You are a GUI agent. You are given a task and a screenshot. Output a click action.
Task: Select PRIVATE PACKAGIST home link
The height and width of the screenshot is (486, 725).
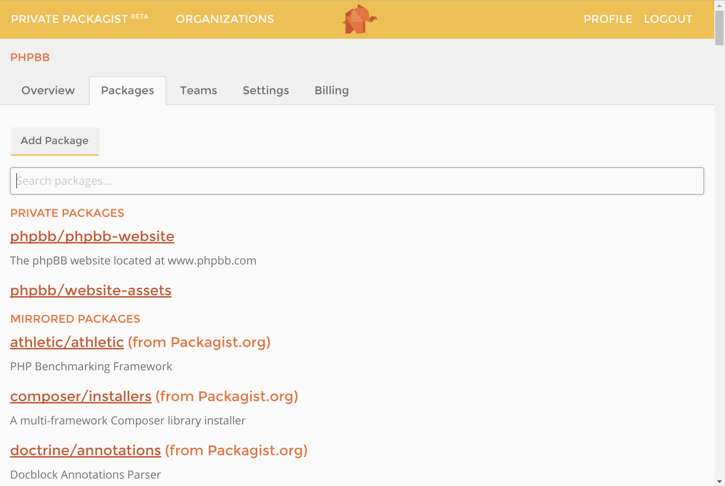click(x=68, y=18)
